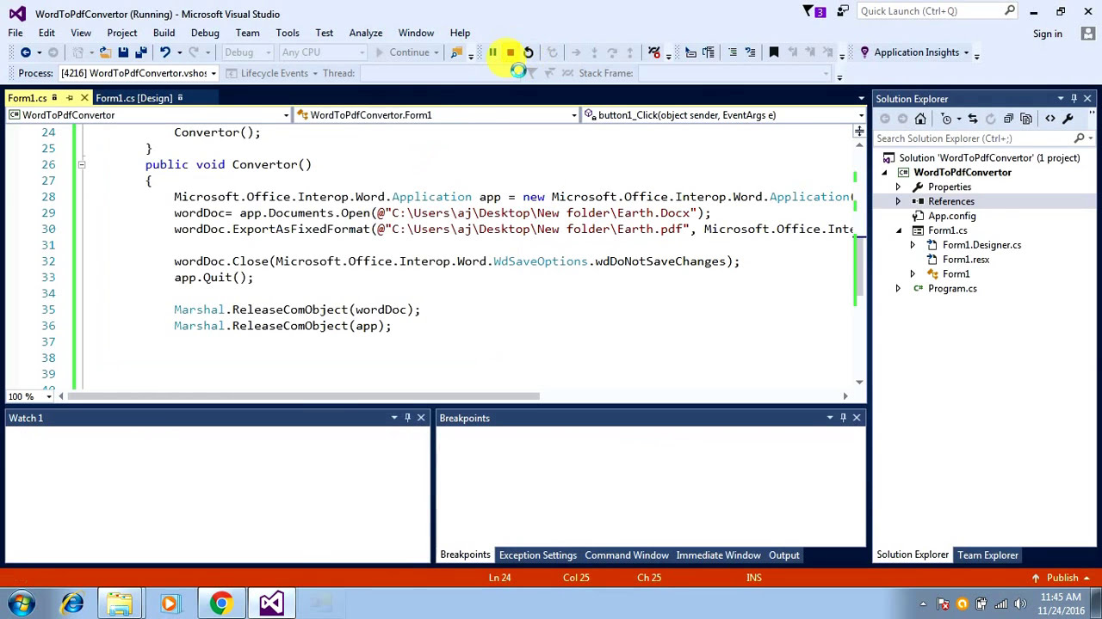Open Internet Explorer from the taskbar

point(72,604)
